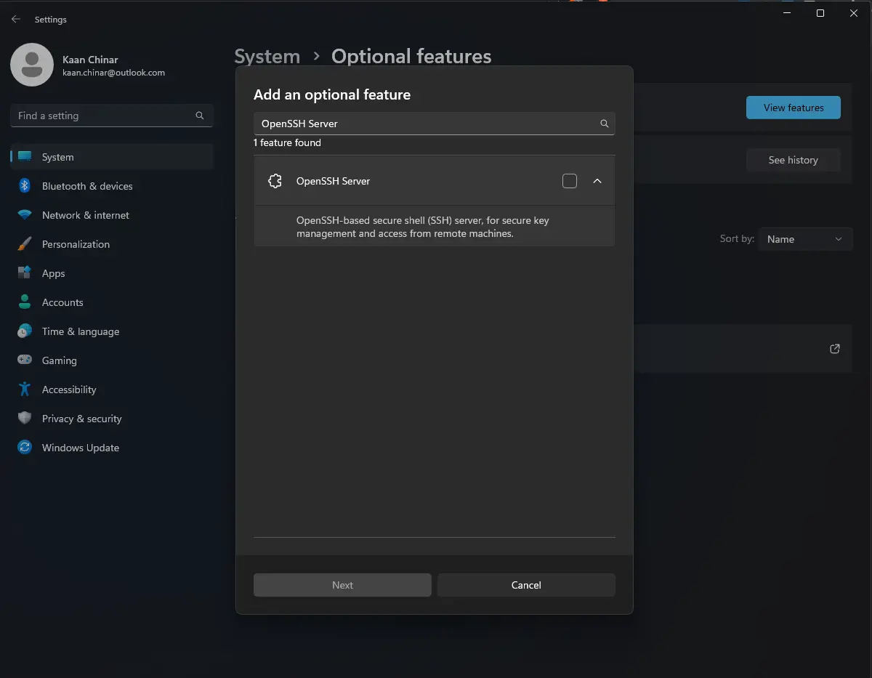Click the Network & internet Wi-Fi icon

tap(25, 215)
